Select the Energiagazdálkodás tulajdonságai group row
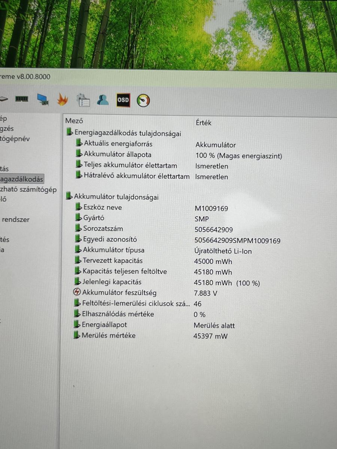 pos(128,133)
